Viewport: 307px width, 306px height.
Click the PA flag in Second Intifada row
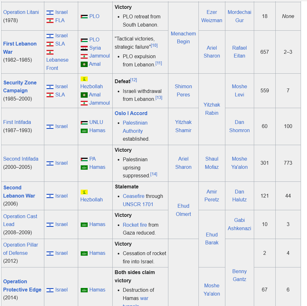pyautogui.click(x=84, y=159)
